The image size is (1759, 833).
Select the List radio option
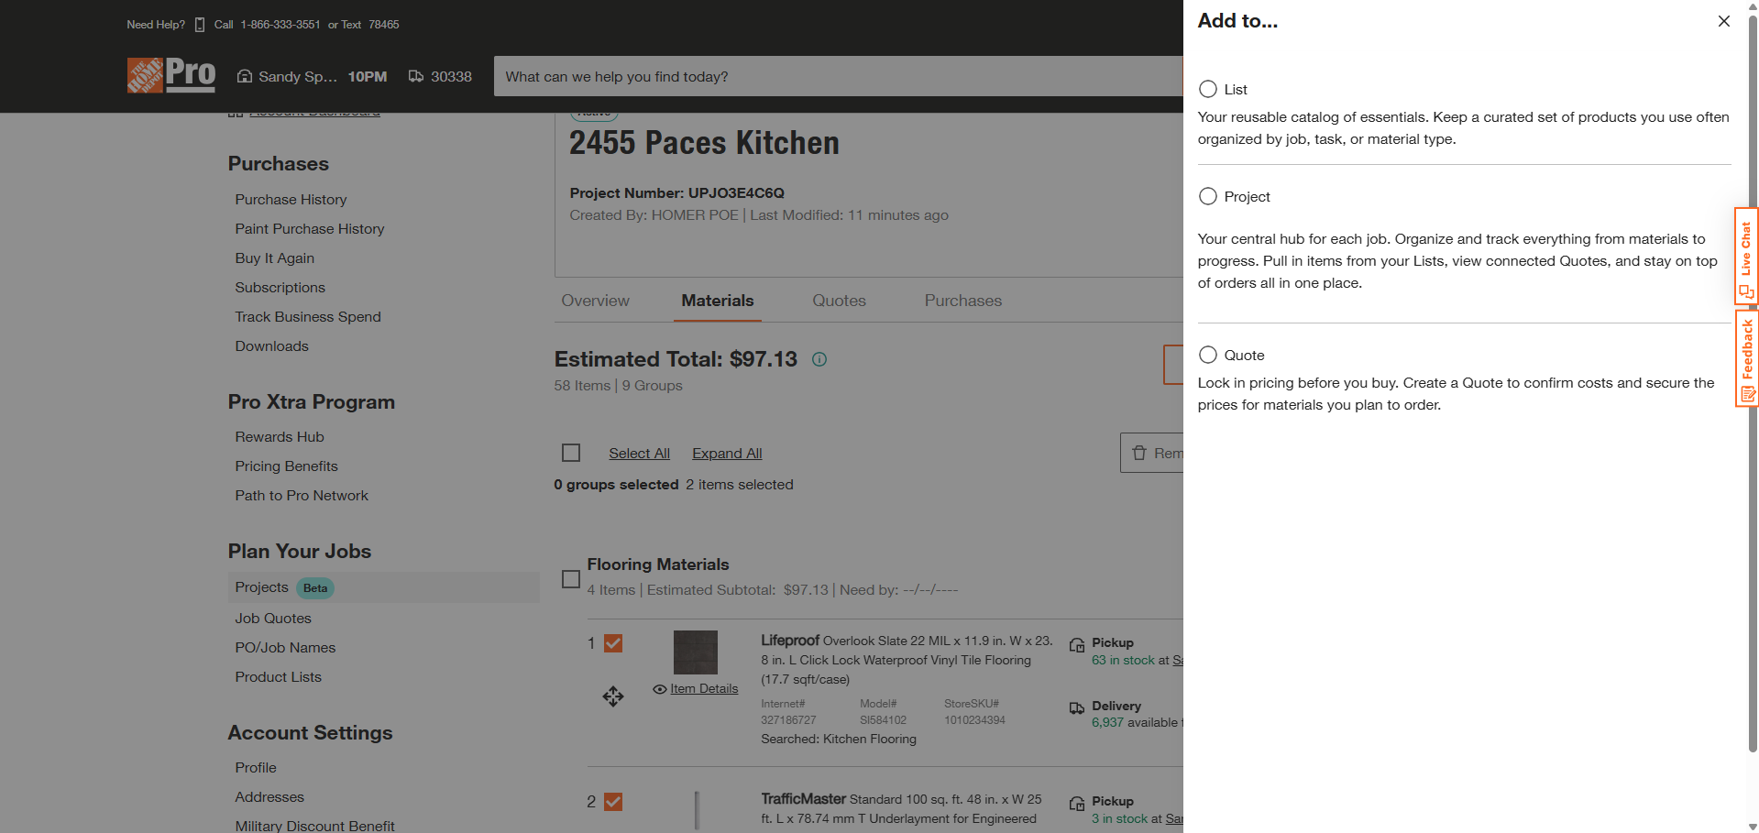pyautogui.click(x=1208, y=89)
